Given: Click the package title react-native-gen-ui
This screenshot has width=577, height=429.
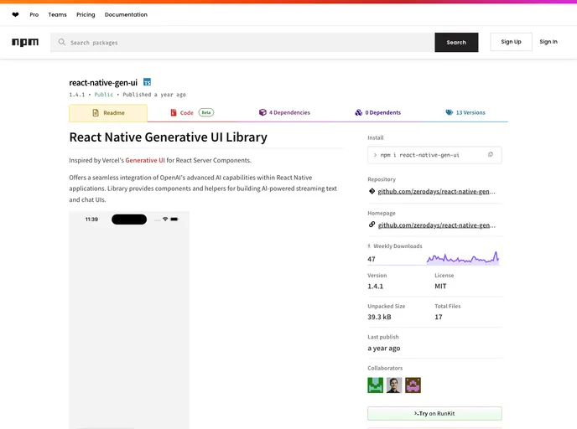Looking at the screenshot, I should click(103, 83).
